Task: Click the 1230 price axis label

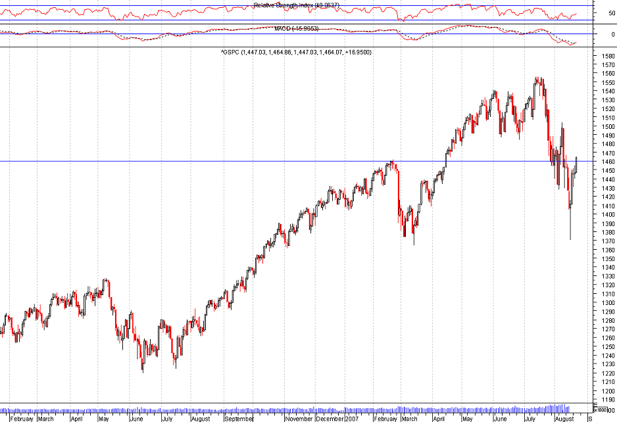Action: [x=608, y=364]
